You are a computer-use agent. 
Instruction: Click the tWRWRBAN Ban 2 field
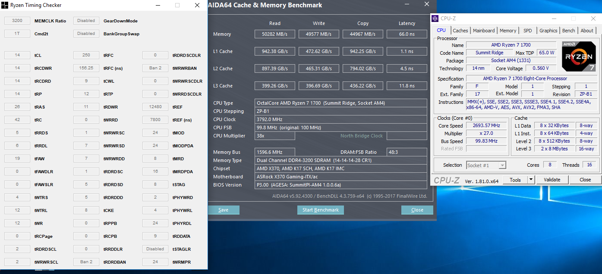click(x=155, y=68)
